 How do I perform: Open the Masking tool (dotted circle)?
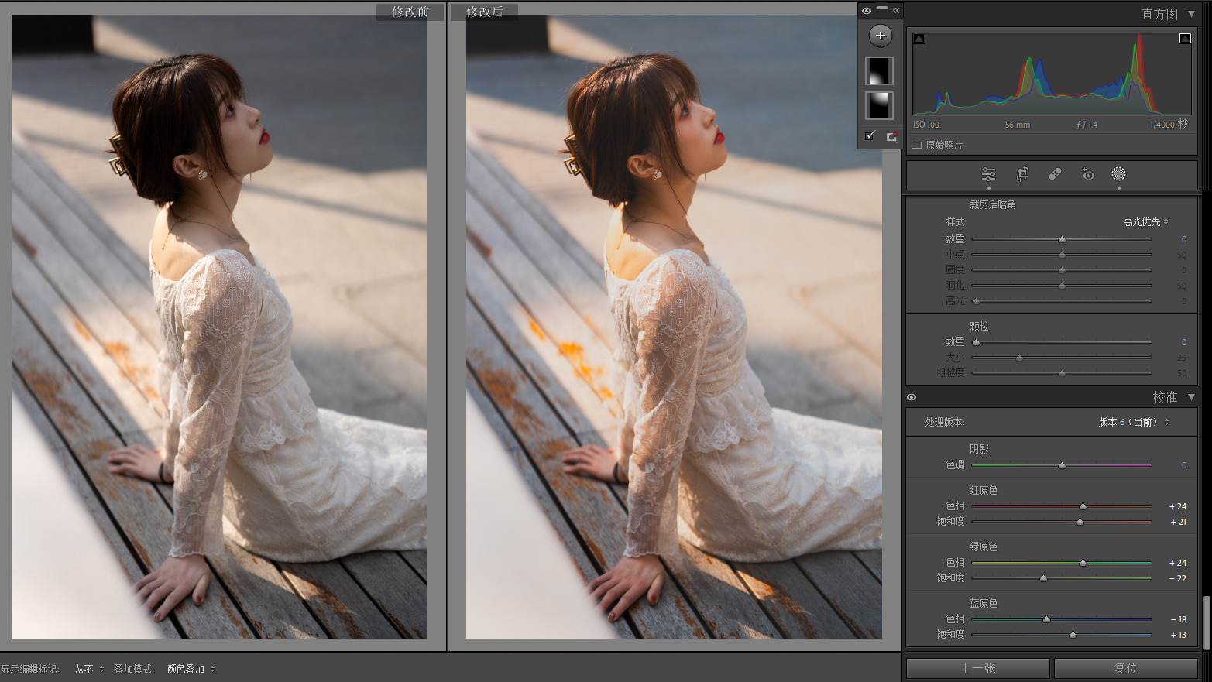[1118, 174]
